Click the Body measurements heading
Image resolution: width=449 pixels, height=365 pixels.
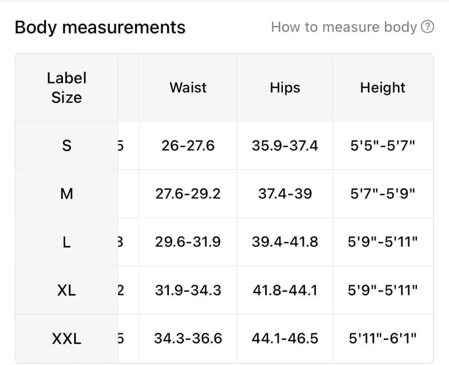click(100, 27)
